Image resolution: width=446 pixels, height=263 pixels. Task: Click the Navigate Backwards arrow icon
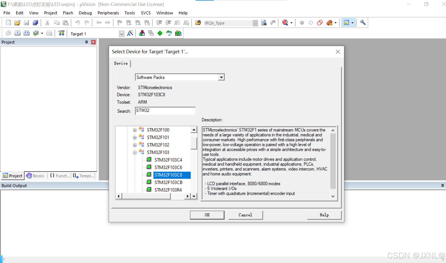click(x=99, y=23)
